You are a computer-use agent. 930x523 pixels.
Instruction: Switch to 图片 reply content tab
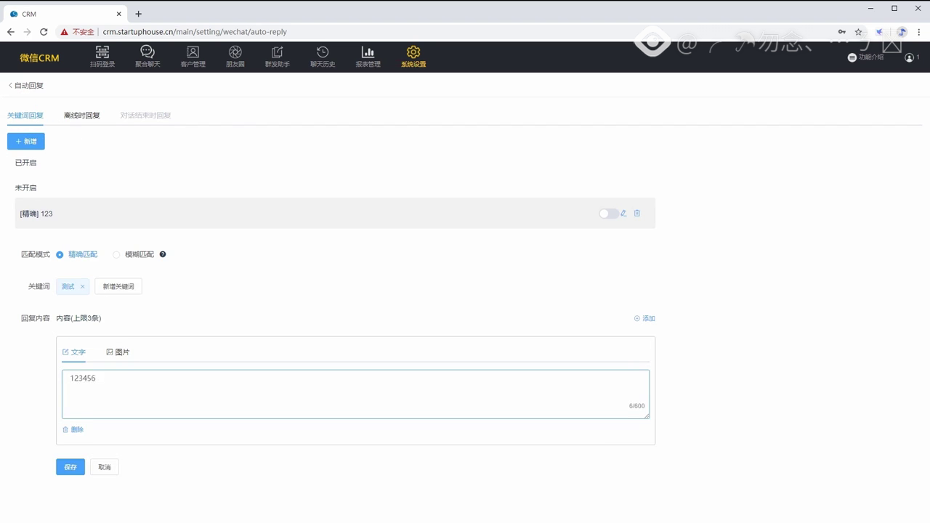[118, 352]
